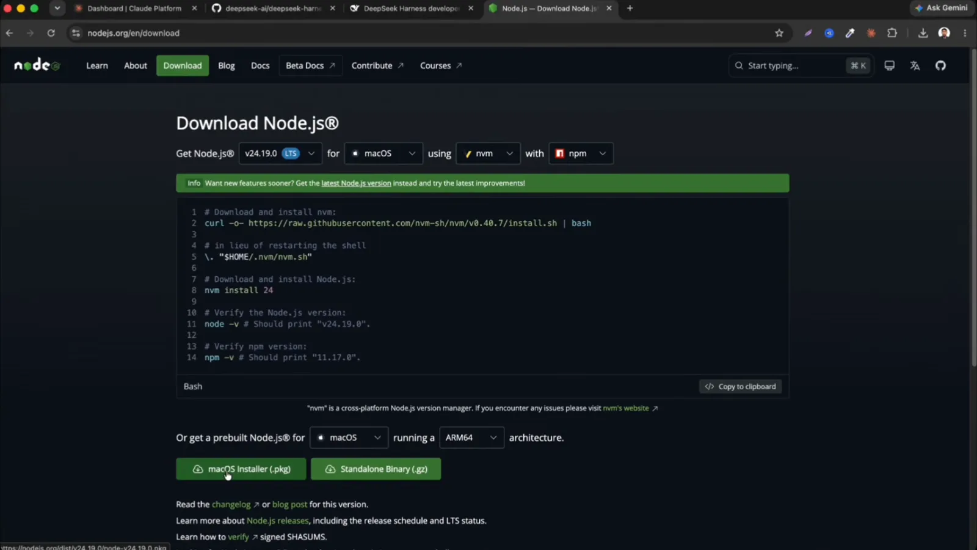Screen dimensions: 977x550
Task: Follow the latest Node.js version link
Action: point(356,183)
